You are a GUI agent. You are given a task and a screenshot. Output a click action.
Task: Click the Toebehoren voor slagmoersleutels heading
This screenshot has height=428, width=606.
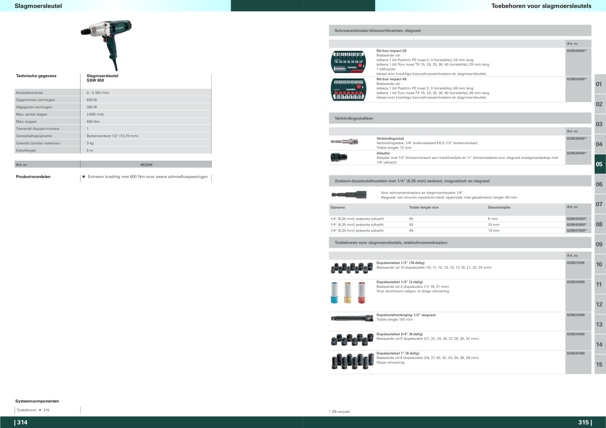click(541, 6)
